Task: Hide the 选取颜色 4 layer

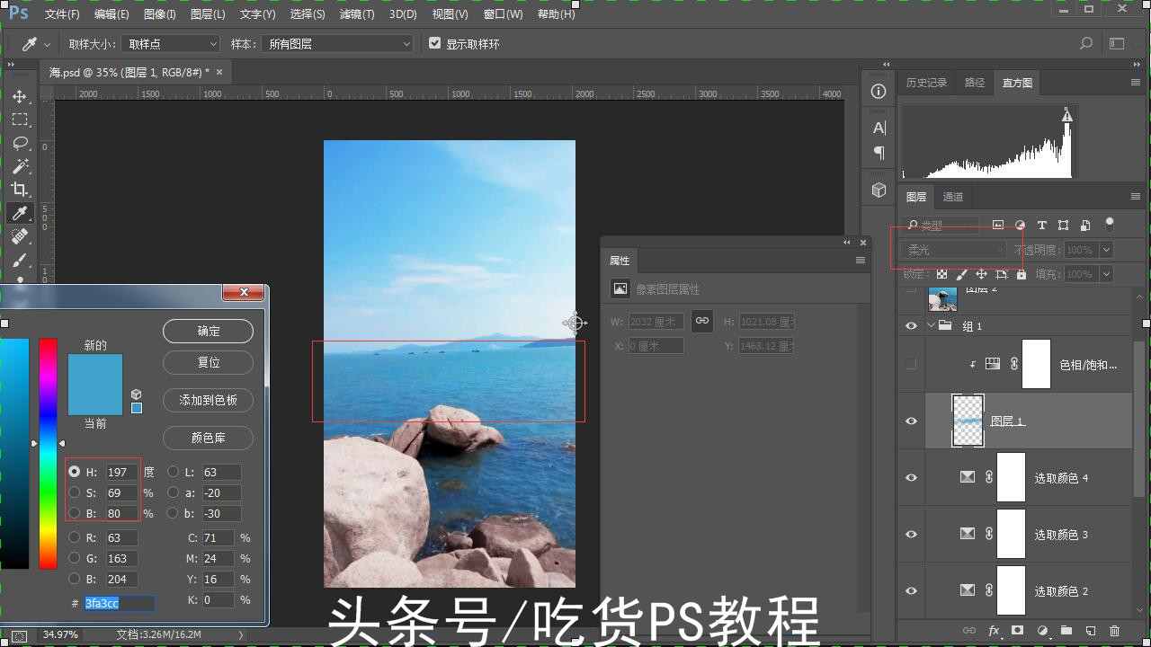Action: [x=911, y=477]
